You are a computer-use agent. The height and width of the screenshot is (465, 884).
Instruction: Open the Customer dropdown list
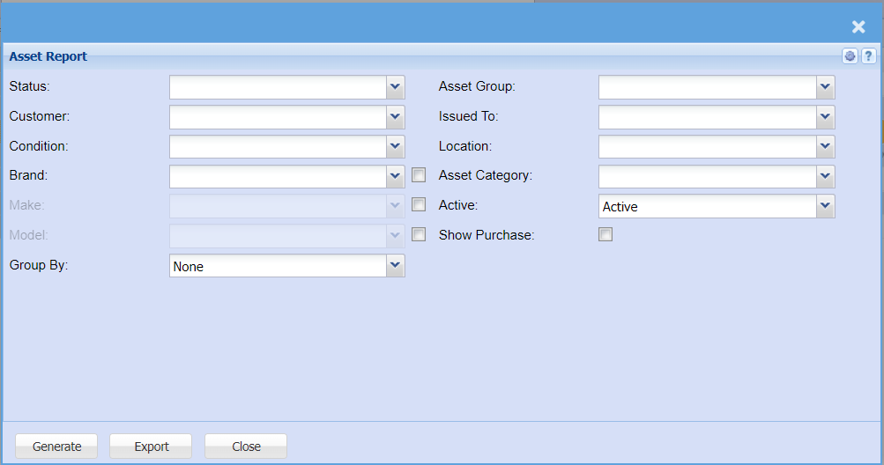pos(395,117)
